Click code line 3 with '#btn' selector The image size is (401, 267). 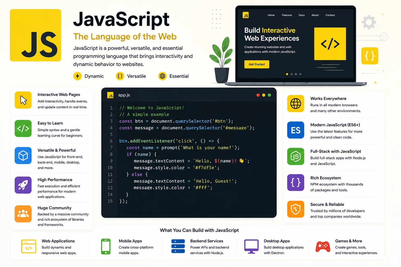(x=176, y=121)
